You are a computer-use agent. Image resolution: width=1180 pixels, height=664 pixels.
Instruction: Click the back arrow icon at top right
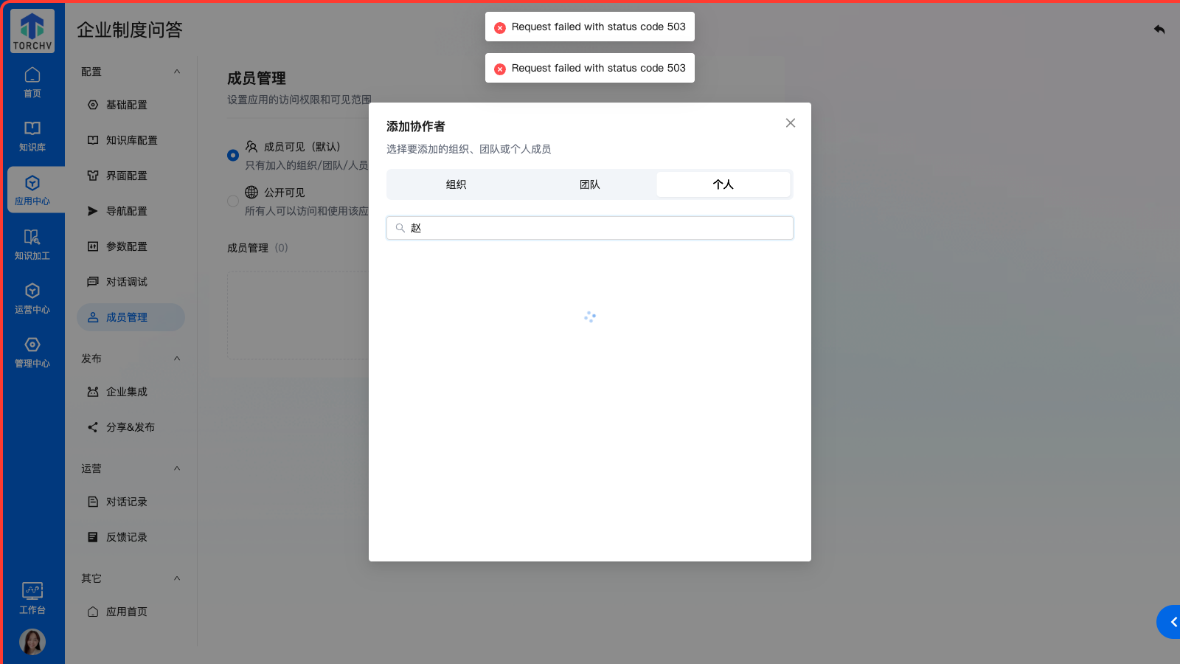point(1159,30)
